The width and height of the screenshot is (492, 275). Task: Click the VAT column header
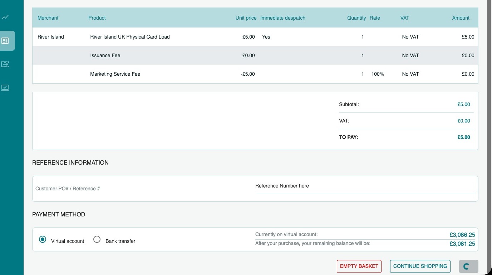pyautogui.click(x=405, y=18)
